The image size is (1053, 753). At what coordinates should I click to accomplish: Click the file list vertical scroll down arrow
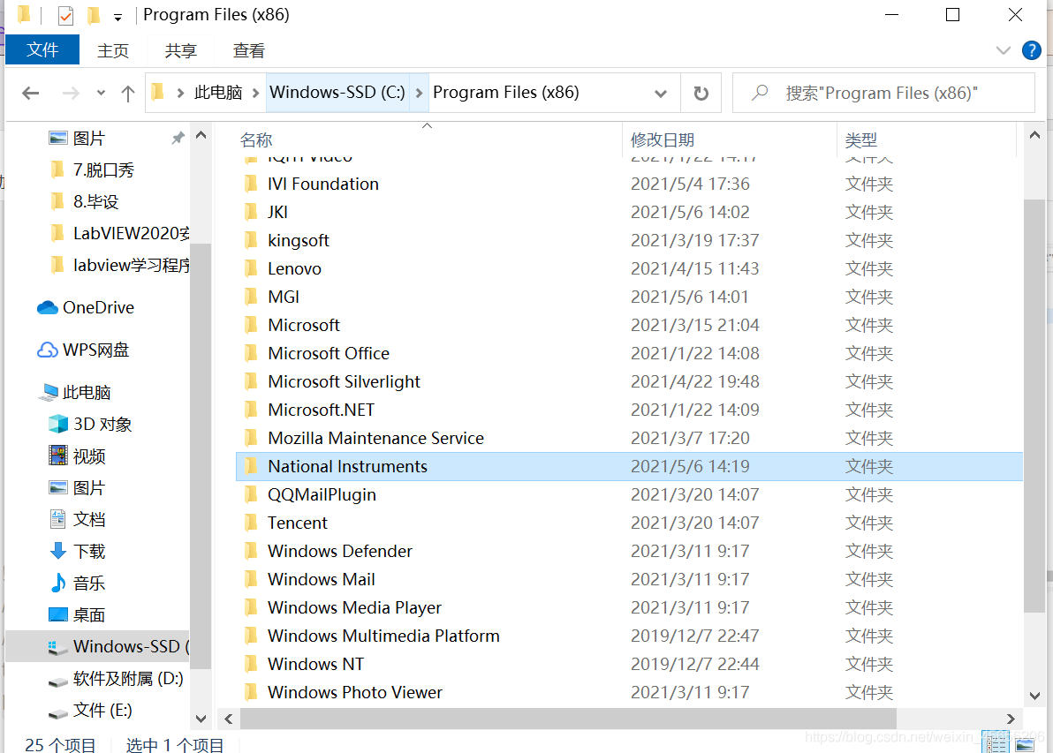(x=1034, y=697)
